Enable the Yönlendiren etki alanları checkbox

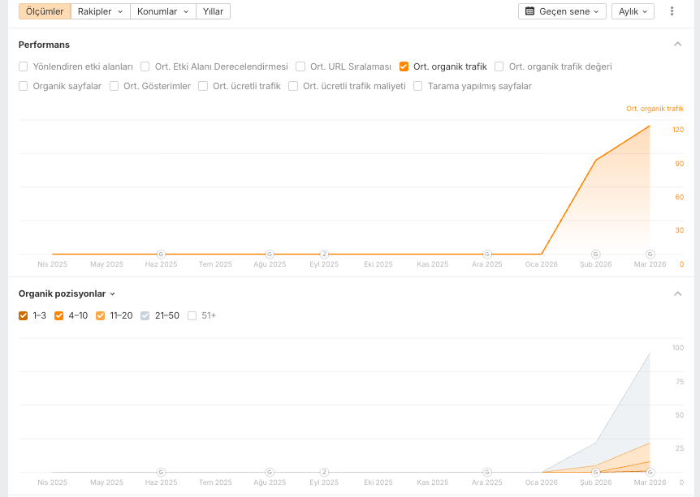pyautogui.click(x=24, y=66)
